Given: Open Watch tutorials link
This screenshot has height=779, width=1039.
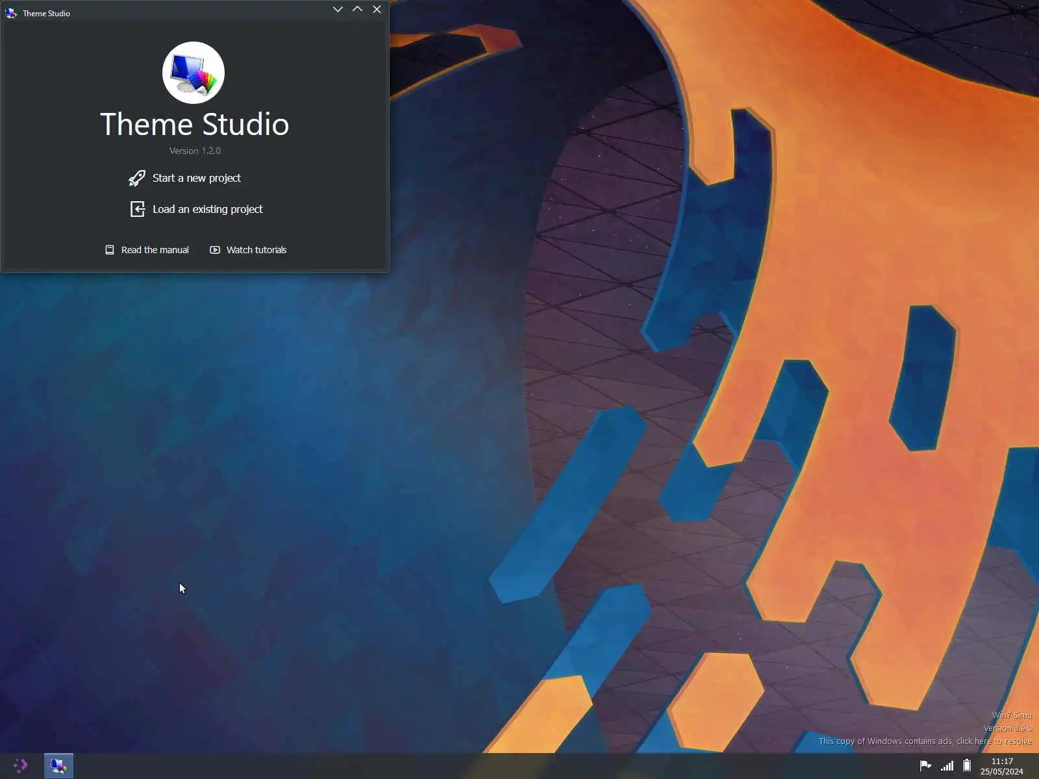Looking at the screenshot, I should (256, 250).
